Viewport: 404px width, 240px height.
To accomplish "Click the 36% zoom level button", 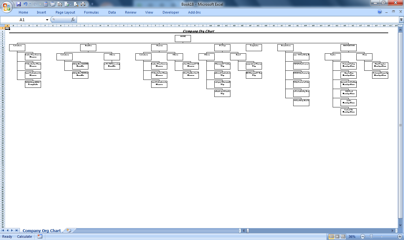I will (x=352, y=237).
